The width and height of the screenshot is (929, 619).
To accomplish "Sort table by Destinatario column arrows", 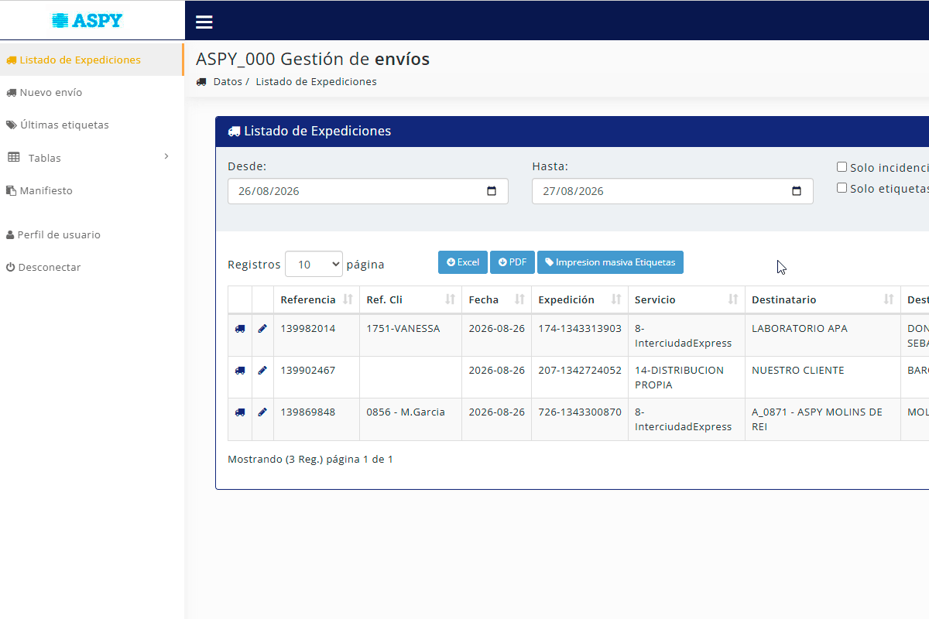I will click(x=890, y=299).
